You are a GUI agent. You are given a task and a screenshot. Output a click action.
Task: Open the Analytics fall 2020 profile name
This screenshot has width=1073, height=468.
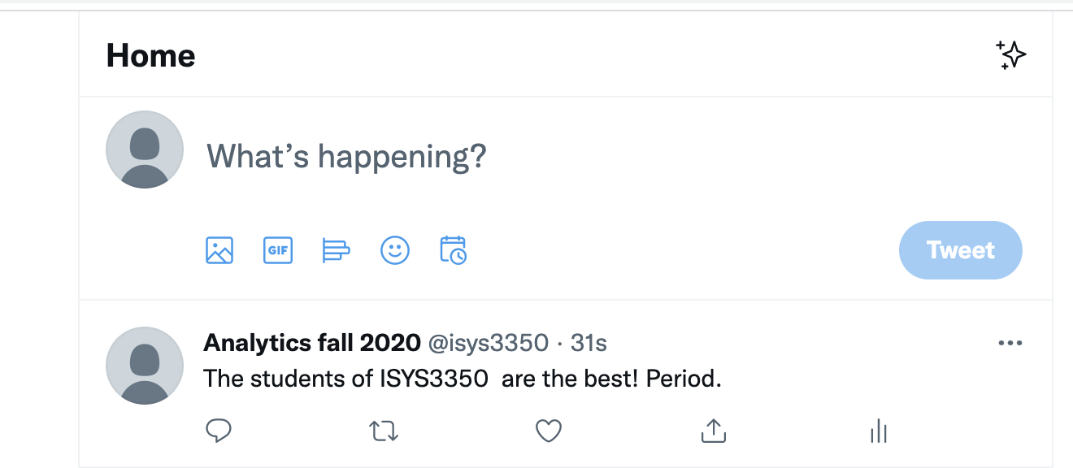tap(312, 343)
